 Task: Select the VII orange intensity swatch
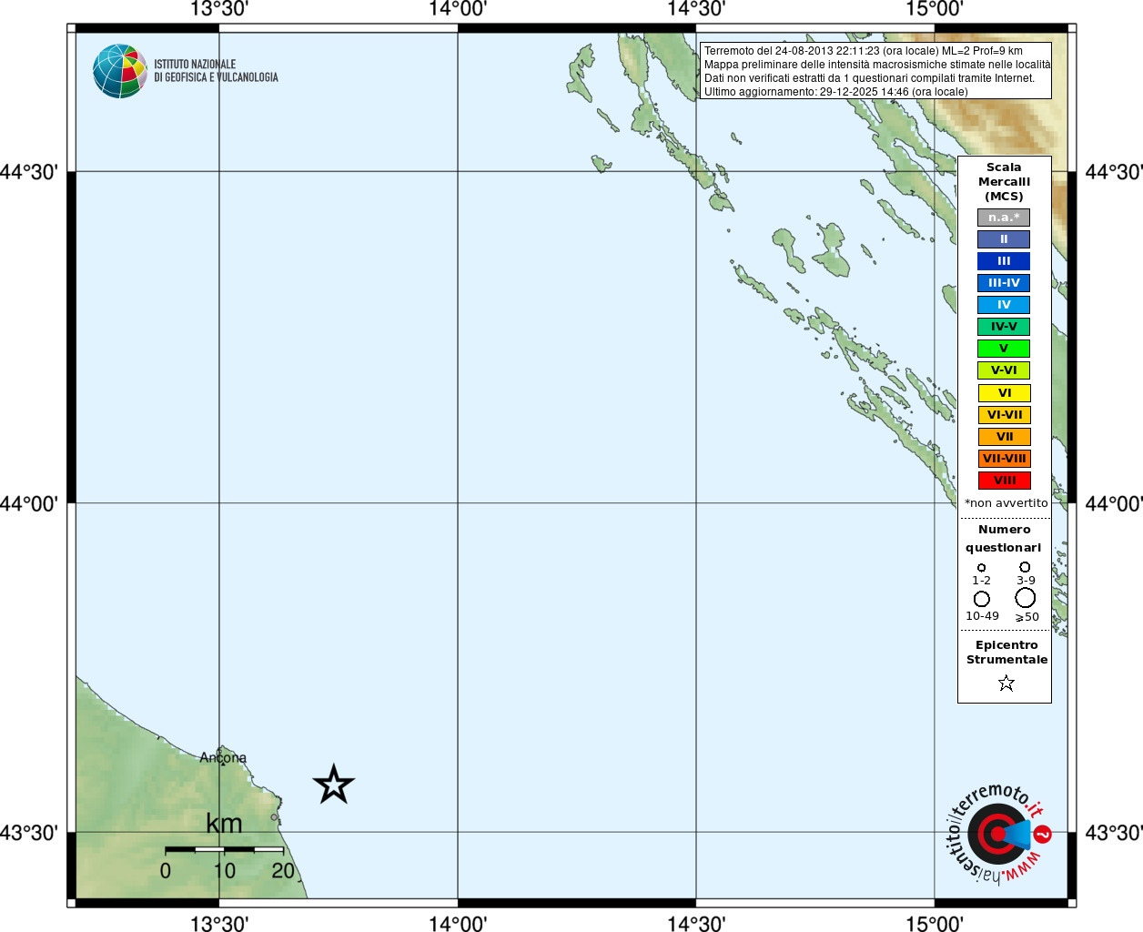[1004, 437]
